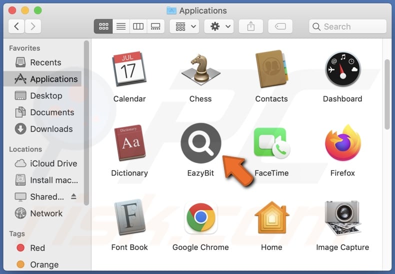Click into the Search field
The image size is (395, 274).
point(347,26)
